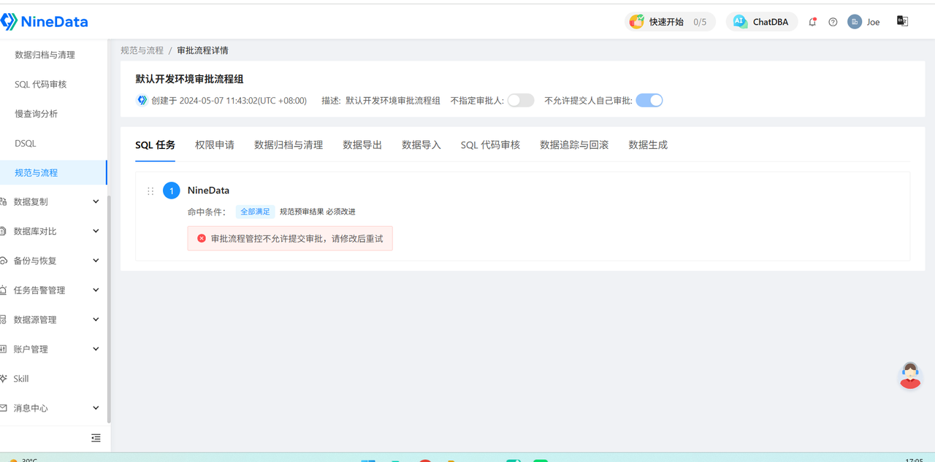
Task: Switch language with the translate icon
Action: (903, 21)
